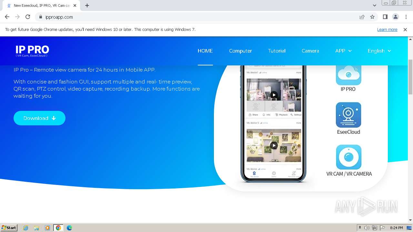Play the My device1 video preview
Screen dimensions: 413x232
click(274, 95)
